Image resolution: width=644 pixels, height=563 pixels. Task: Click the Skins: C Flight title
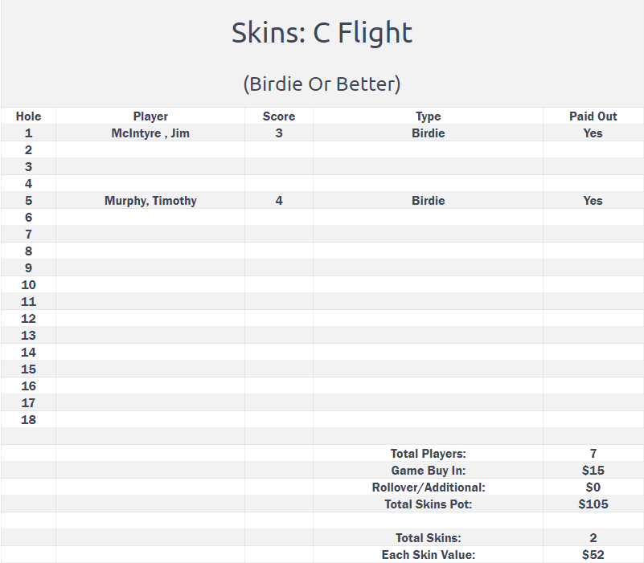[322, 33]
